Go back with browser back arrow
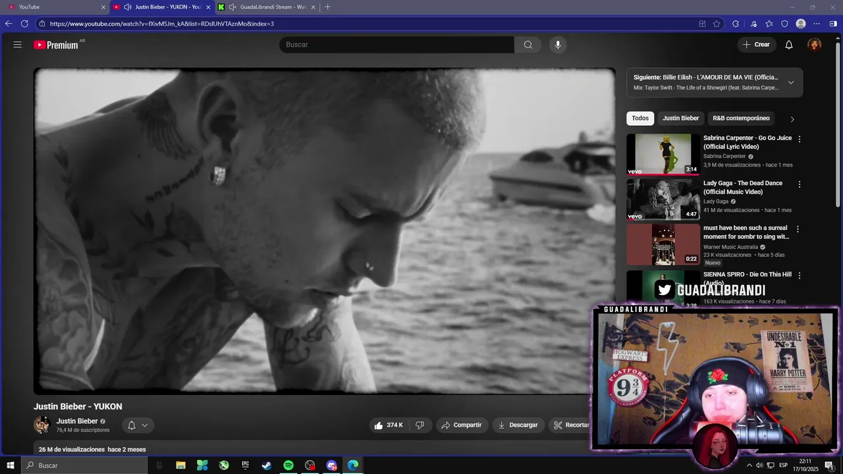The width and height of the screenshot is (843, 474). pyautogui.click(x=9, y=24)
